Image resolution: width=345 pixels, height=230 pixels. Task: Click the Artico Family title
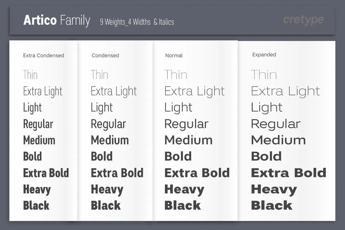point(57,20)
